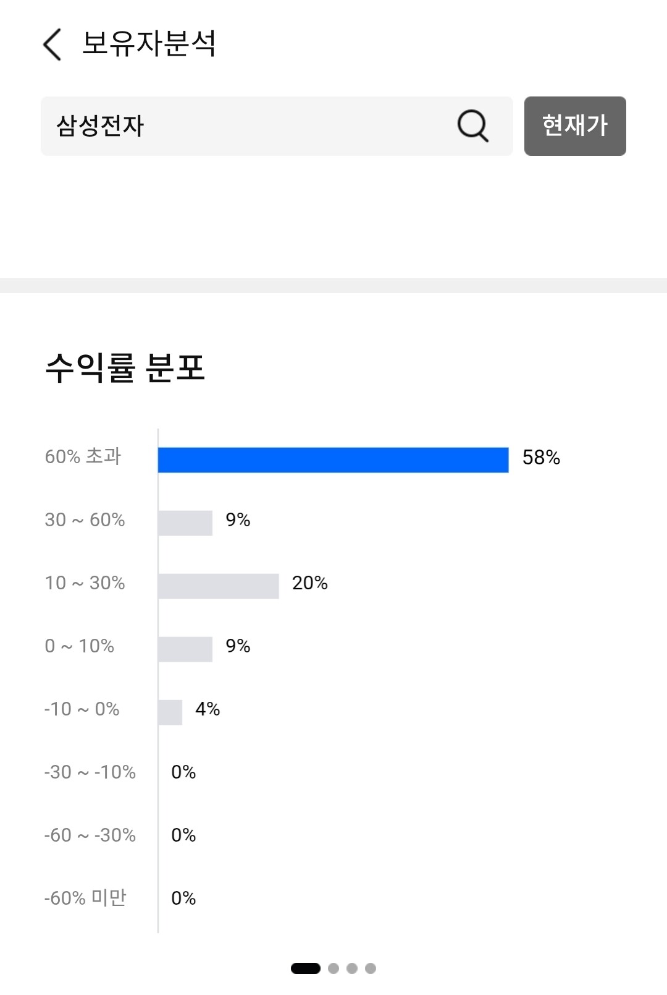Tap the blue 60% 초과 bar
The width and height of the screenshot is (667, 995).
[x=333, y=460]
